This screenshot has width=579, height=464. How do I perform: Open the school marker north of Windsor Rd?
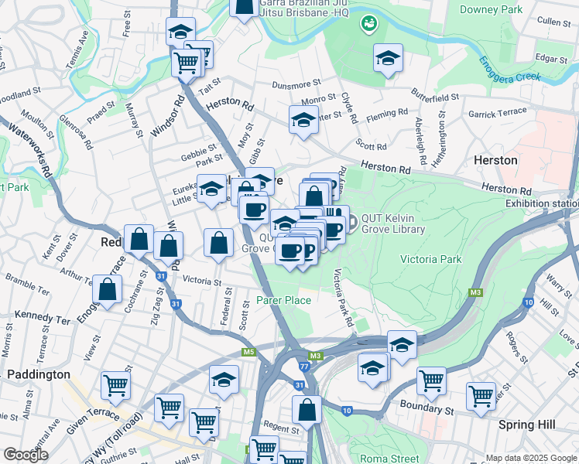click(x=180, y=33)
